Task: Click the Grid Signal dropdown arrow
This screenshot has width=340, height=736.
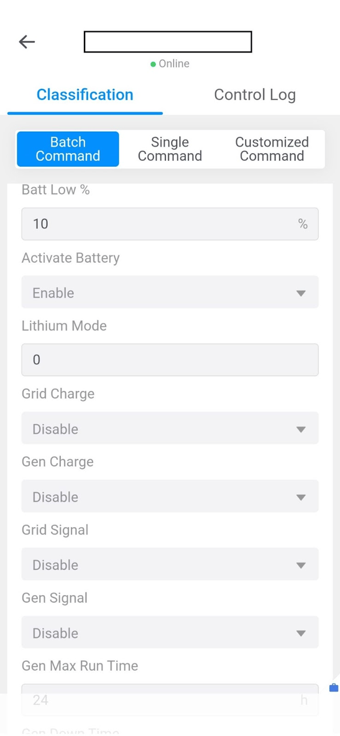Action: click(301, 565)
